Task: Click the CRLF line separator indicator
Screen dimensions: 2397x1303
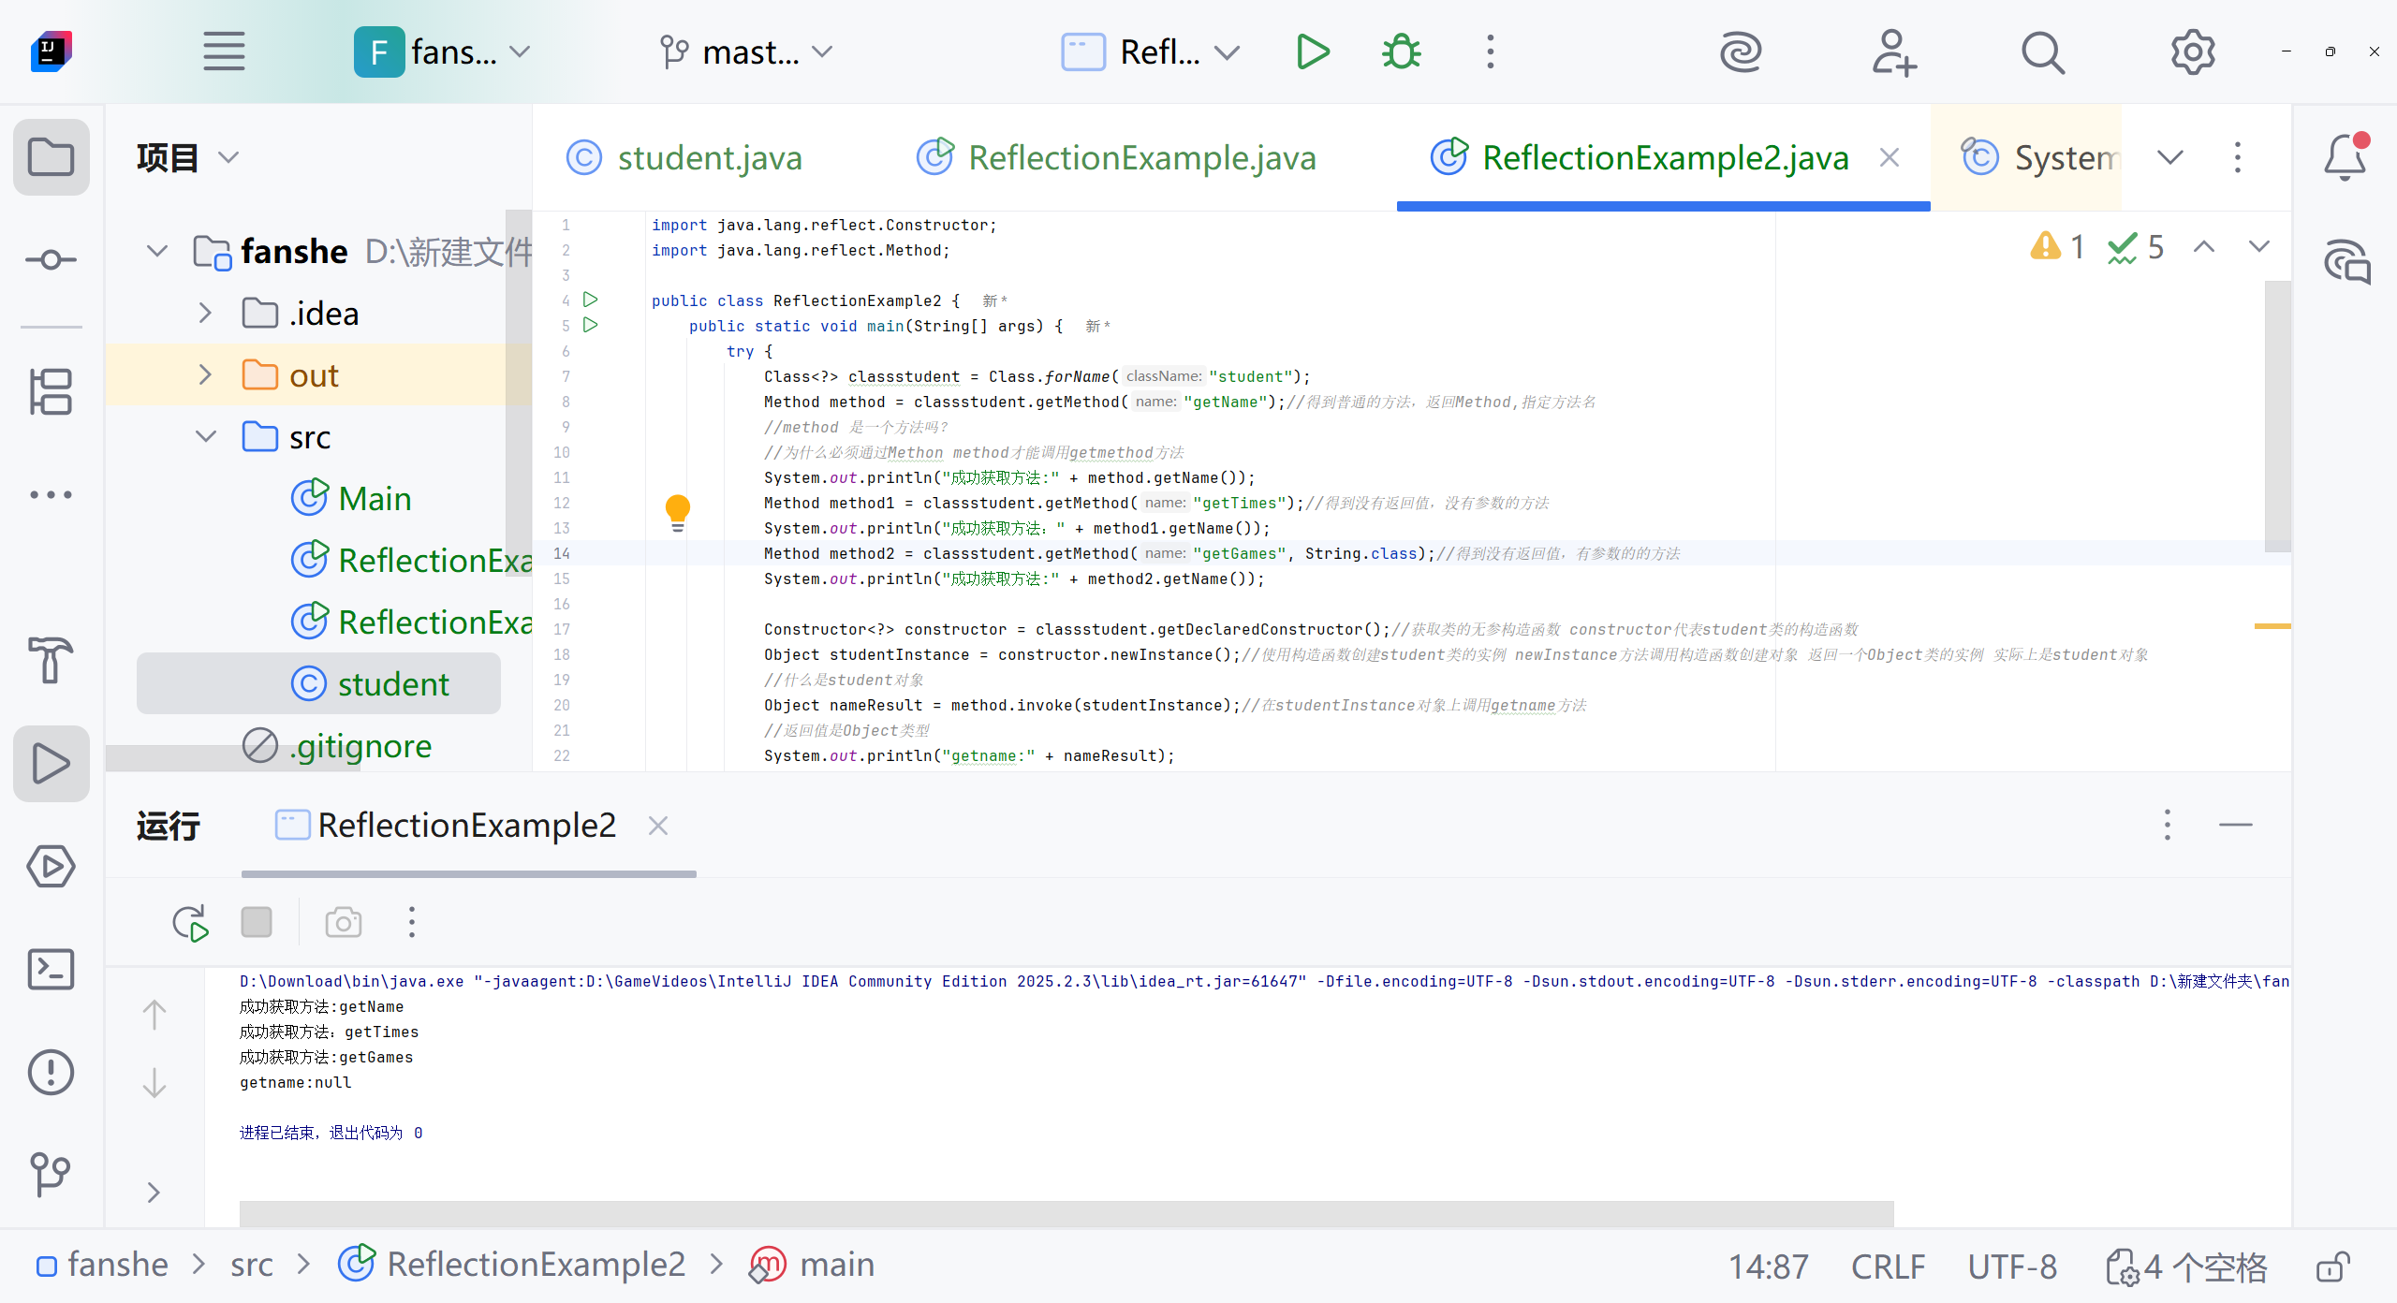Action: (1888, 1266)
